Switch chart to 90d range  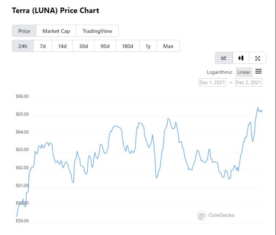pyautogui.click(x=105, y=46)
